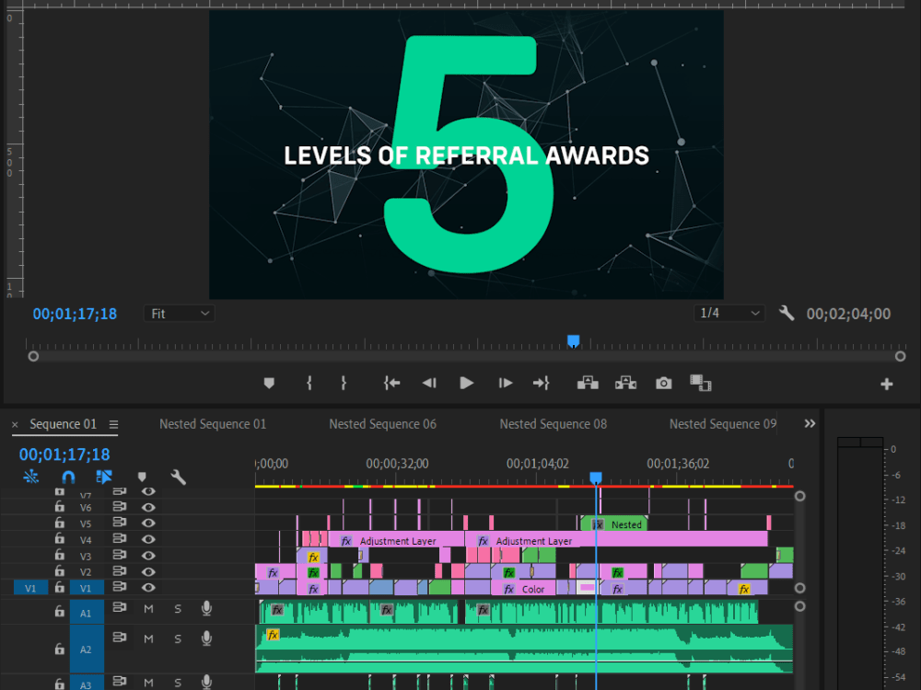Open the Button Editor plus icon
Screen dimensions: 921x690
pyautogui.click(x=887, y=384)
